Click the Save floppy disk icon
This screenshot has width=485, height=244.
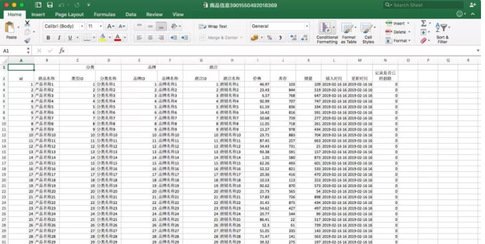50,5
